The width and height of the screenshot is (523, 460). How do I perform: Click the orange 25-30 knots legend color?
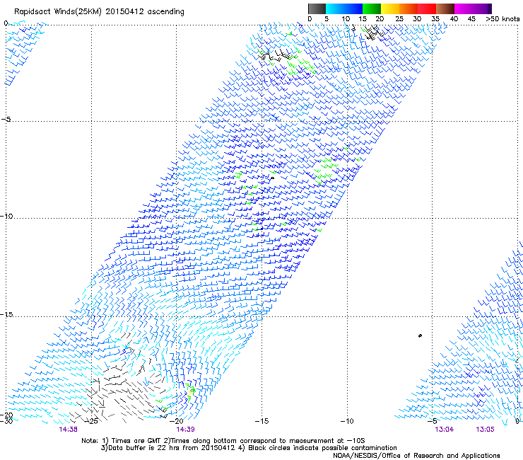[409, 8]
